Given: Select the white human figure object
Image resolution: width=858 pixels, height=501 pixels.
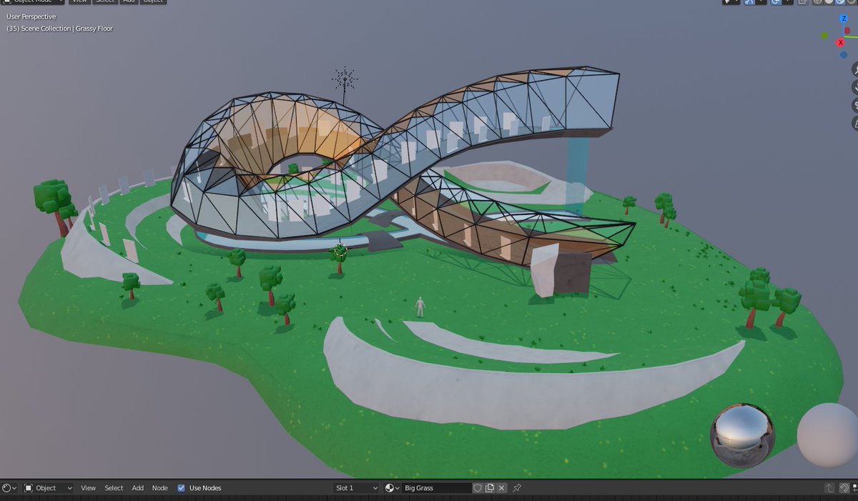Looking at the screenshot, I should (x=420, y=307).
